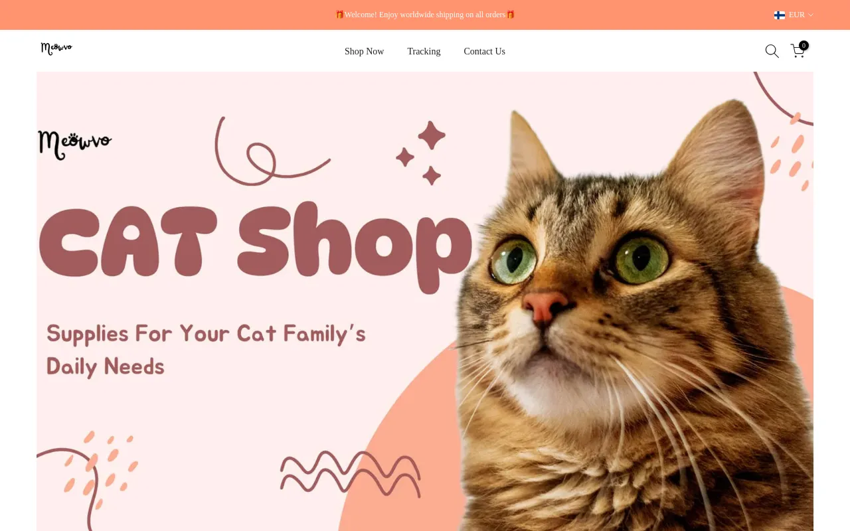Image resolution: width=850 pixels, height=531 pixels.
Task: Click the Finland flag icon
Action: click(780, 15)
